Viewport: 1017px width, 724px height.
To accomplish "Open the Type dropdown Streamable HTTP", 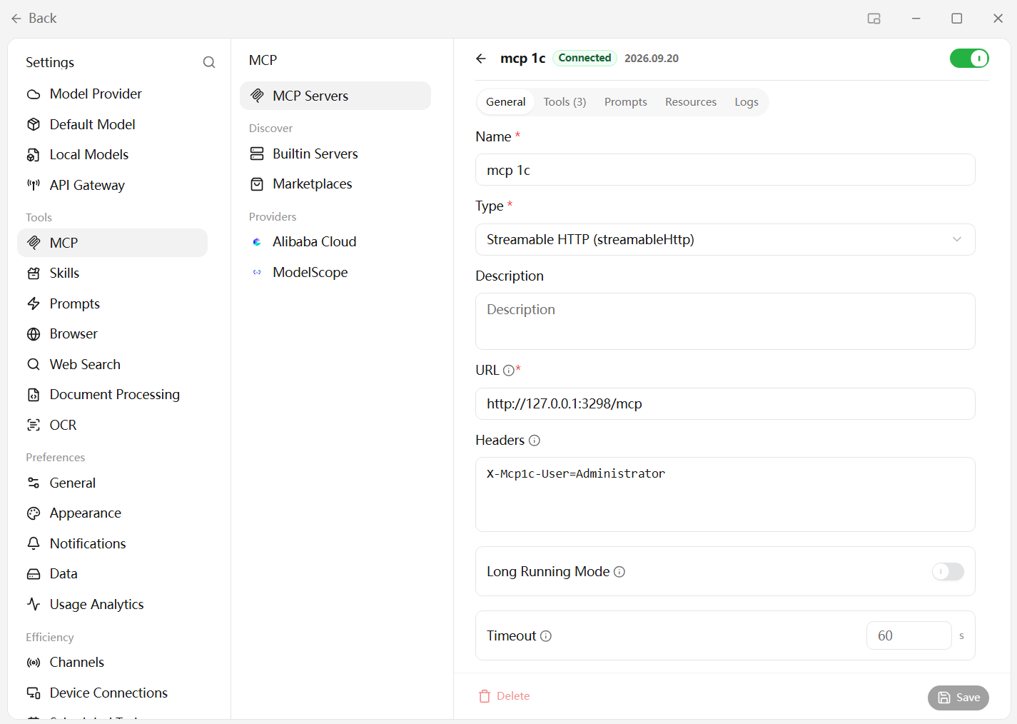I will click(x=725, y=240).
